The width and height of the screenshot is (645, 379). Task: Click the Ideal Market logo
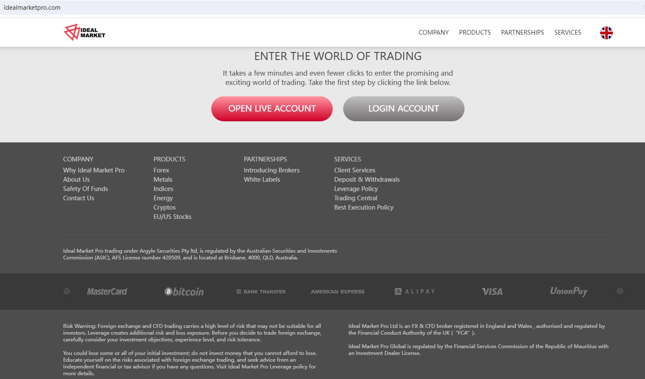click(x=85, y=32)
